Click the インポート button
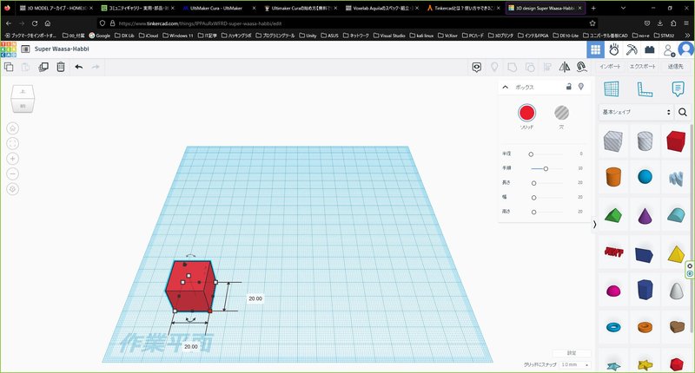The image size is (695, 373). 610,67
